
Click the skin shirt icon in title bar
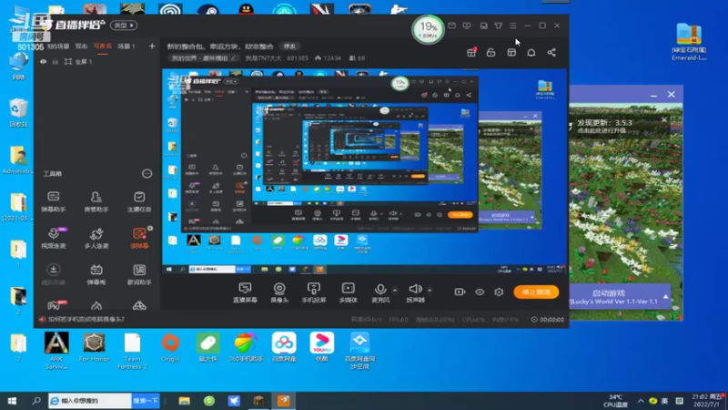[x=498, y=26]
